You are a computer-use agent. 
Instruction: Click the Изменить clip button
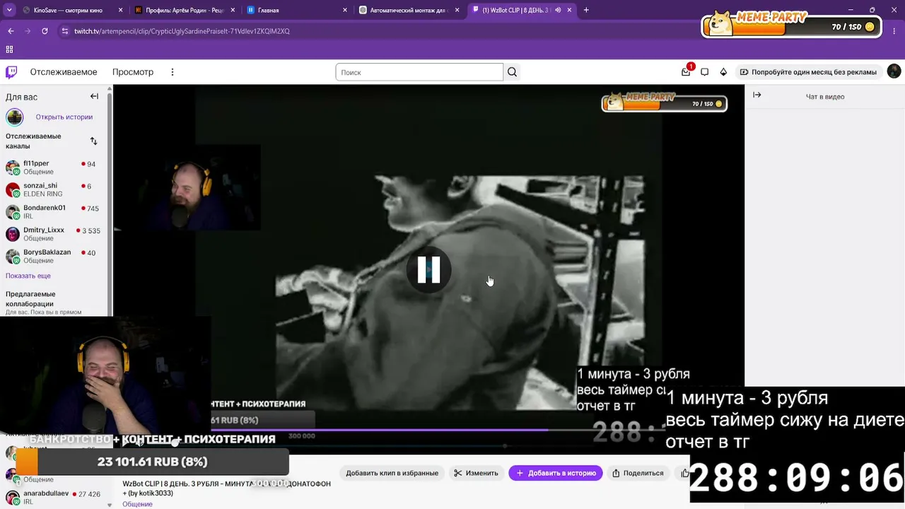click(476, 473)
